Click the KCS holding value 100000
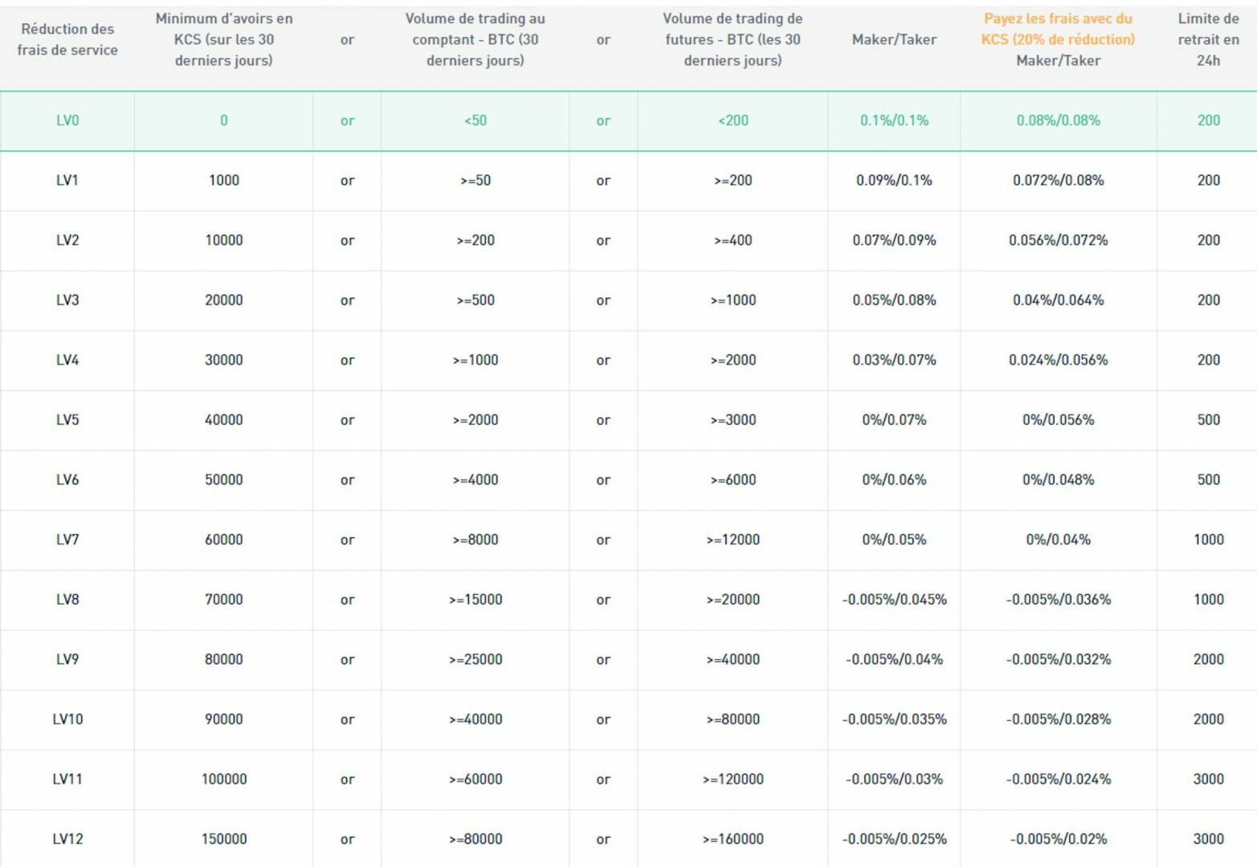The height and width of the screenshot is (867, 1257). [224, 779]
